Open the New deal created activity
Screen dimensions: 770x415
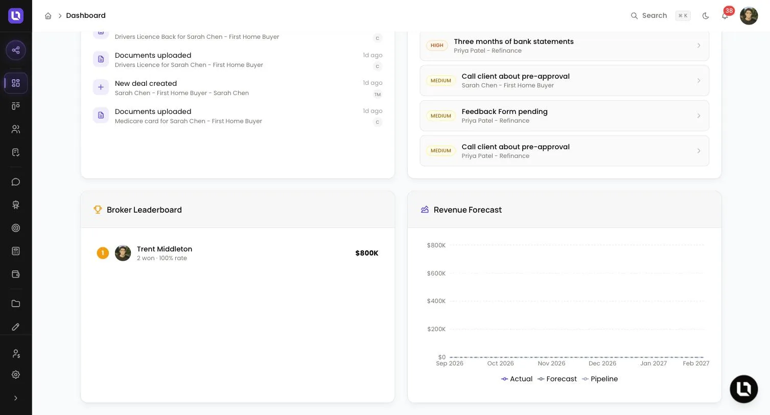(x=238, y=87)
